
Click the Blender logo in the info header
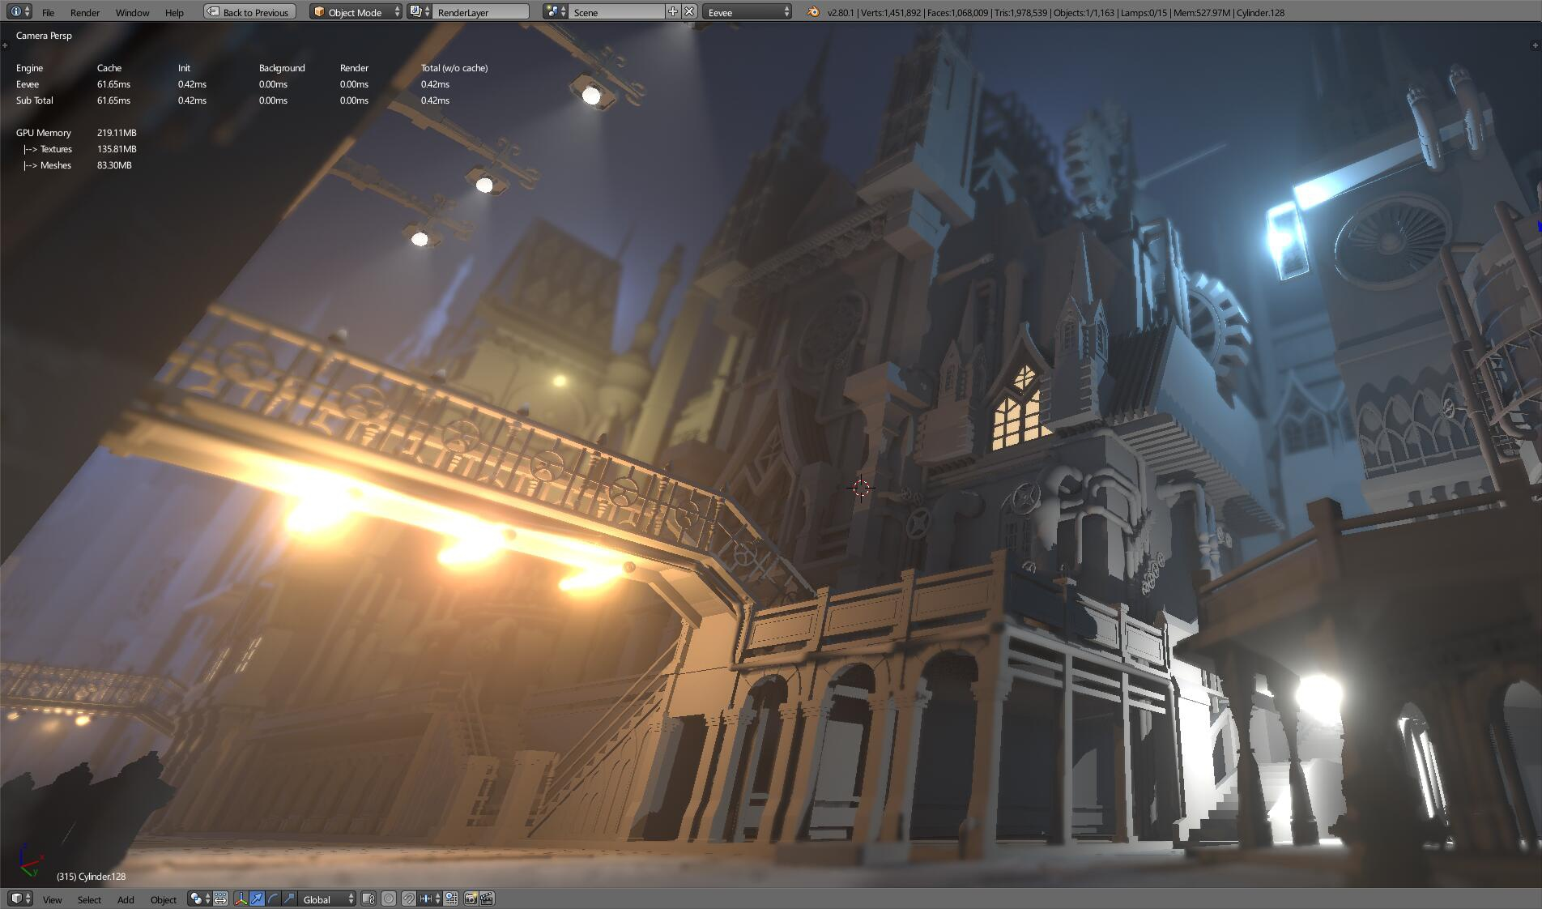click(x=813, y=12)
